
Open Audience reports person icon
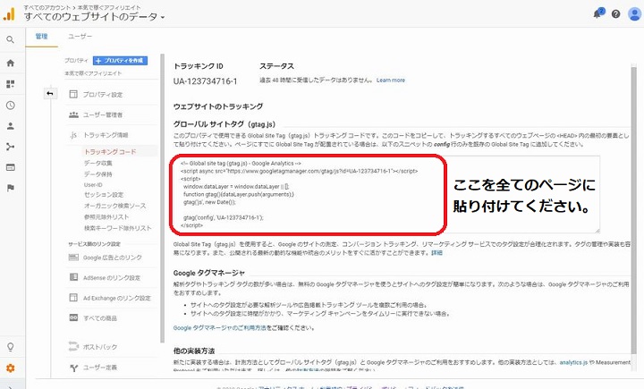click(10, 126)
